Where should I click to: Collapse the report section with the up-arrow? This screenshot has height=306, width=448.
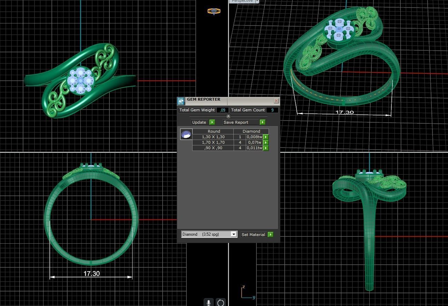pos(228,116)
